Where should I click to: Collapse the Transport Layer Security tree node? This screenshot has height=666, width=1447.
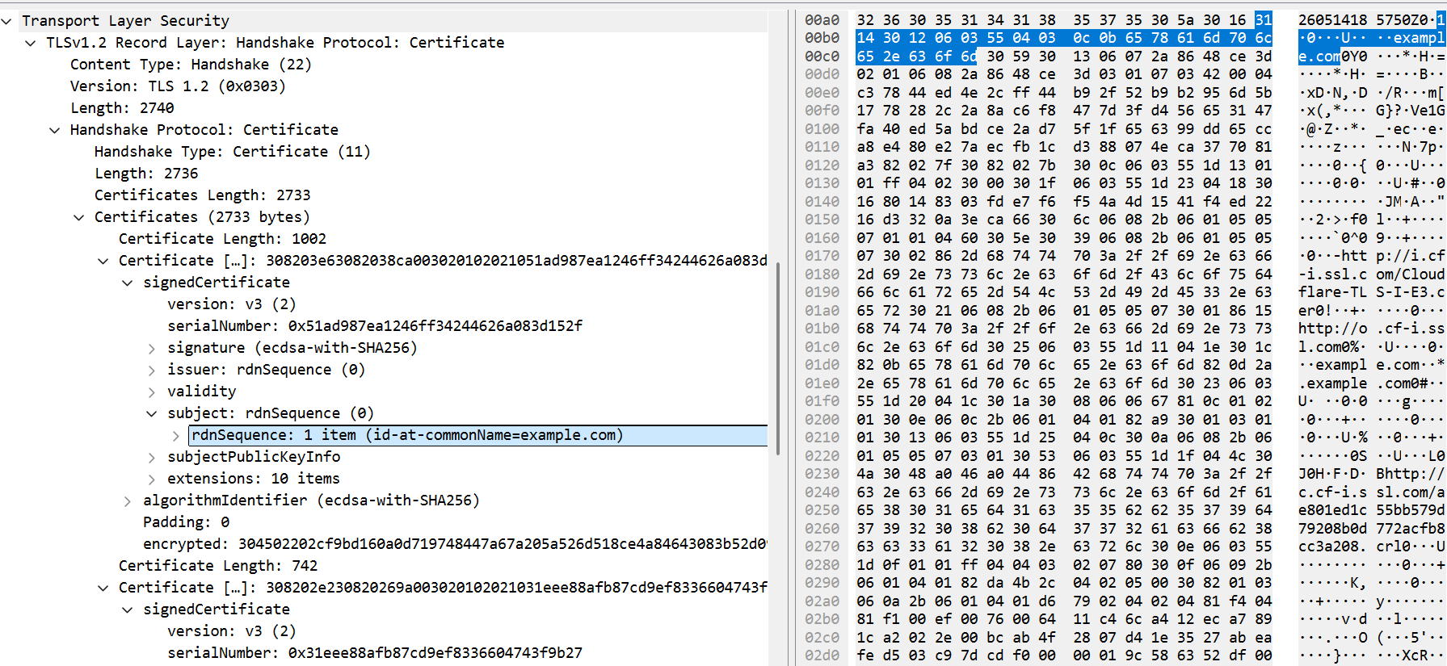pyautogui.click(x=6, y=21)
